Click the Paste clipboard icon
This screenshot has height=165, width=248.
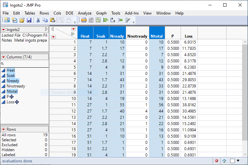point(52,20)
